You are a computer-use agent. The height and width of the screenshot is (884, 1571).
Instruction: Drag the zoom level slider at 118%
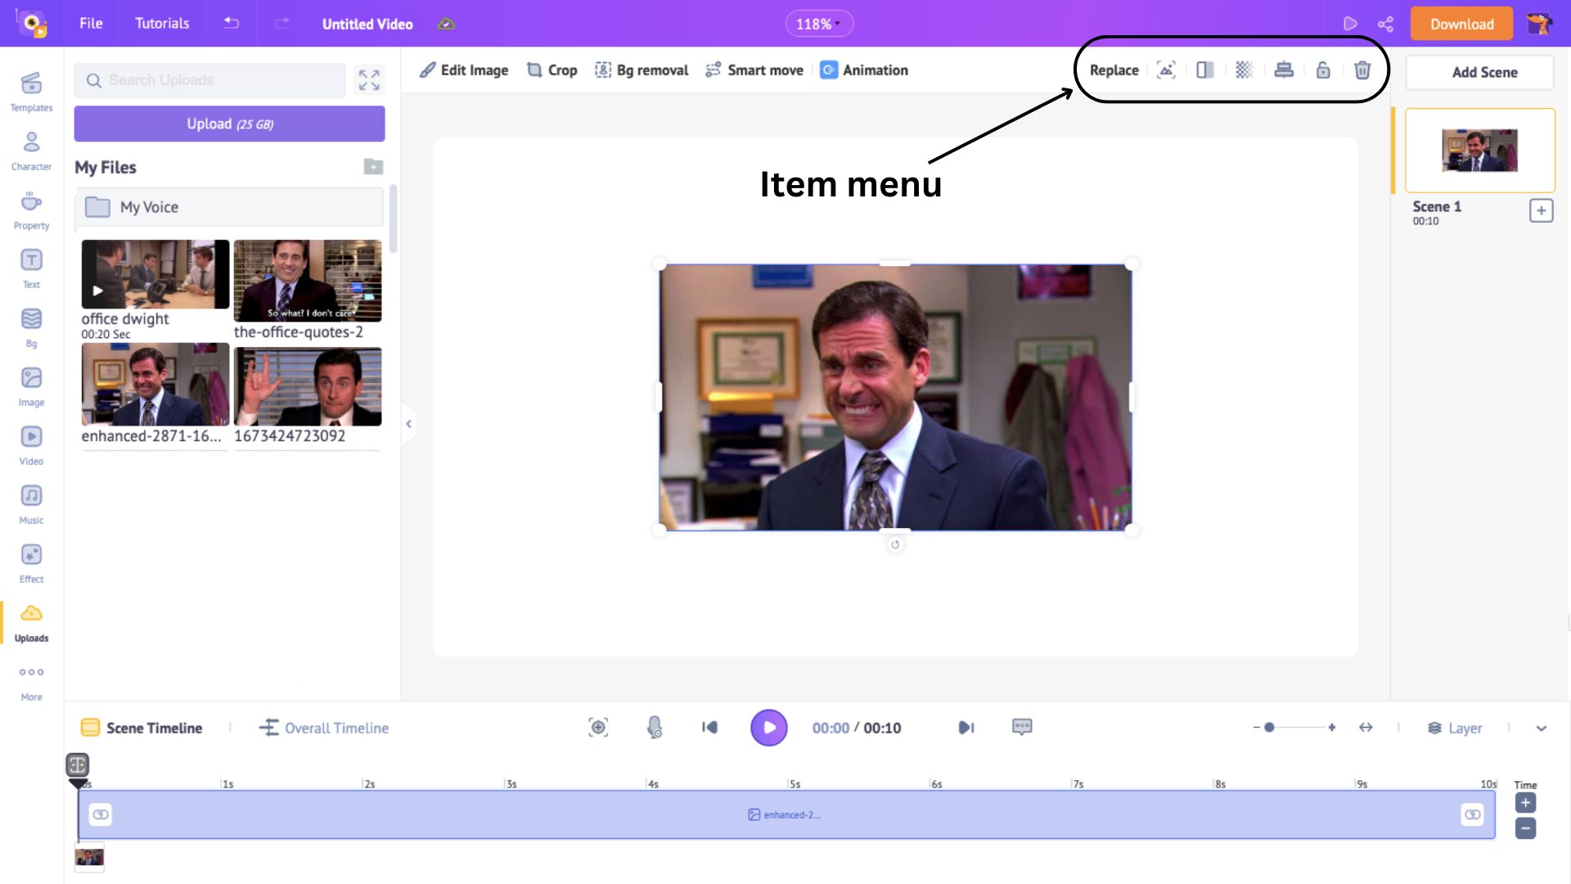(x=817, y=24)
